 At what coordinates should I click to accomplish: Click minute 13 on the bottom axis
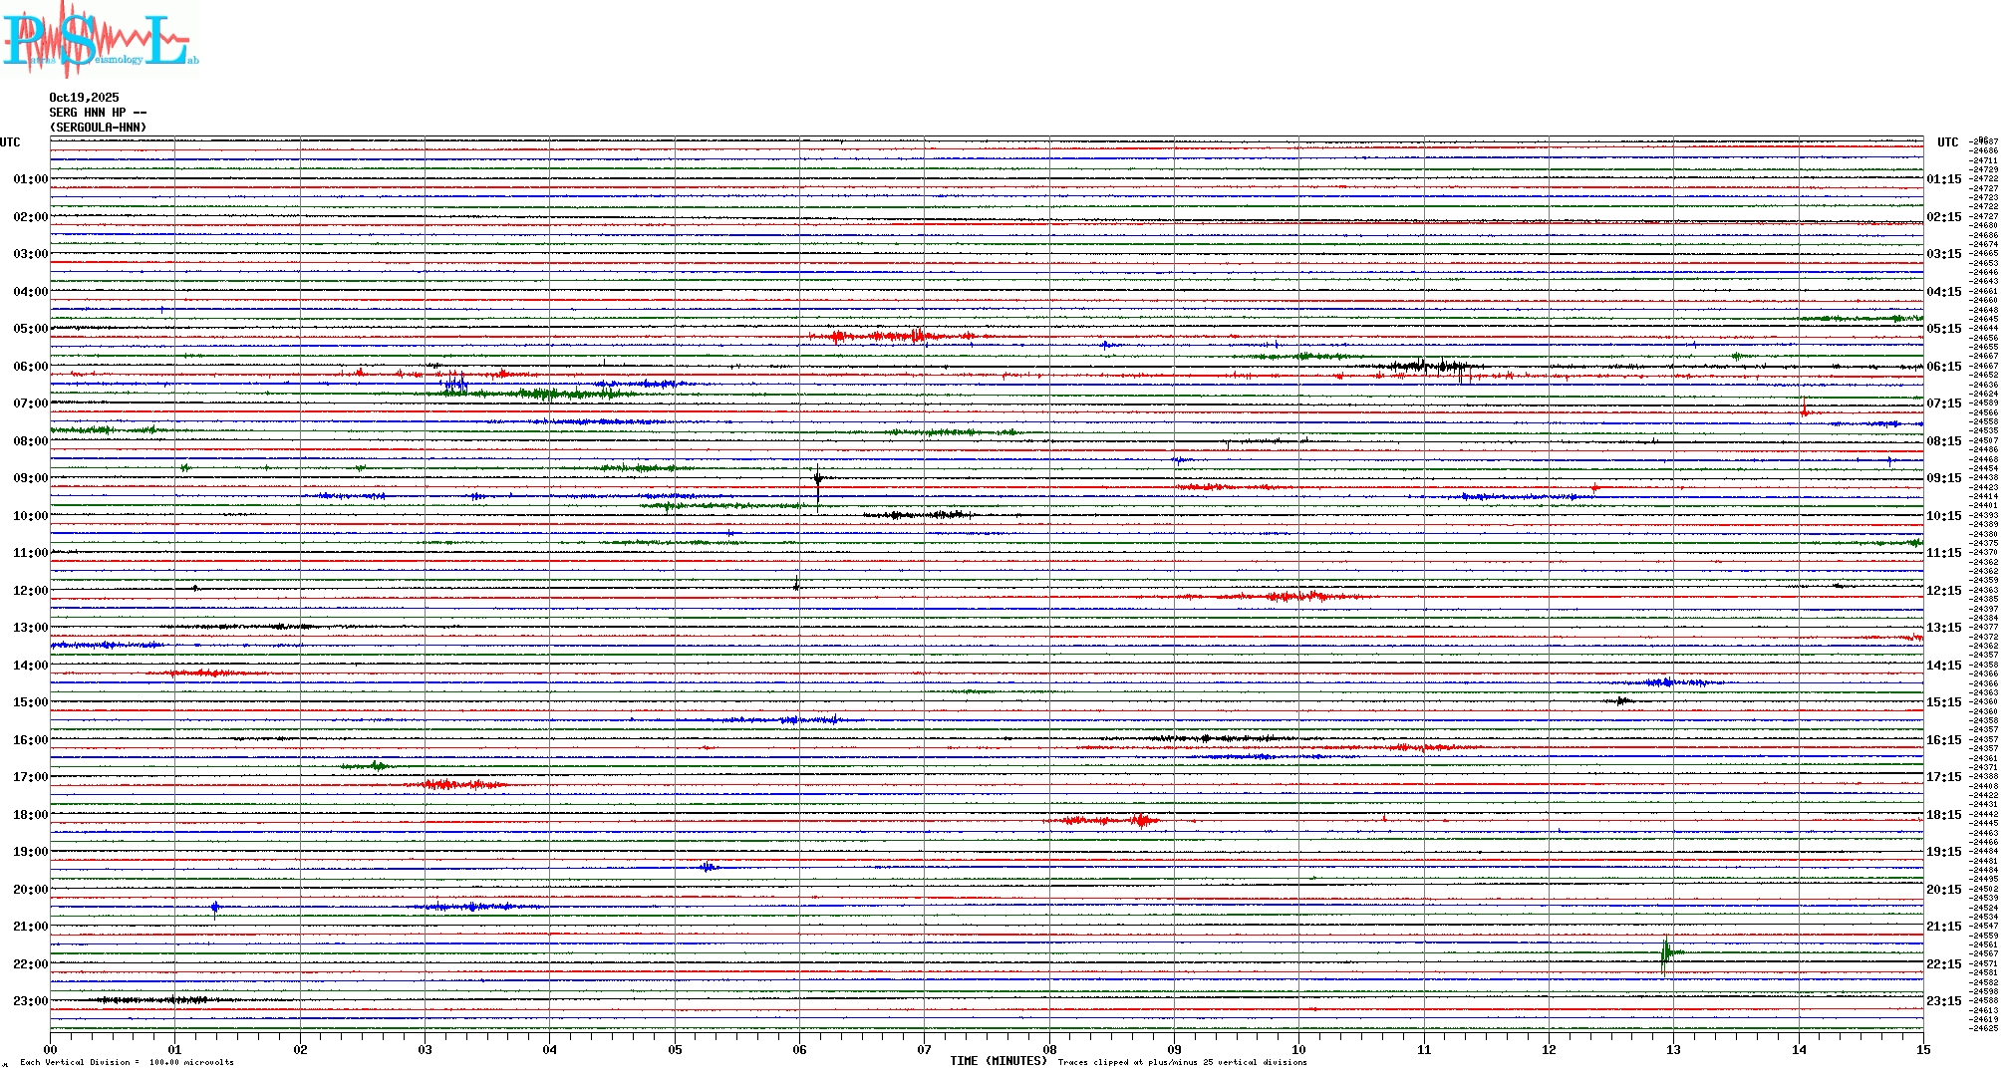coord(1673,1049)
